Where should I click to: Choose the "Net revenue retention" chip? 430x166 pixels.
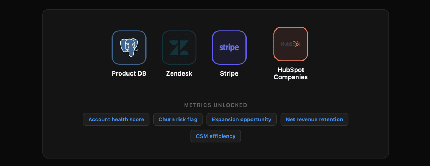314,119
